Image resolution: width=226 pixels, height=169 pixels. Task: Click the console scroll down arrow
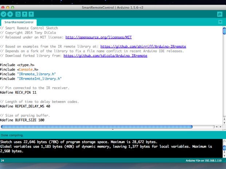click(x=224, y=156)
